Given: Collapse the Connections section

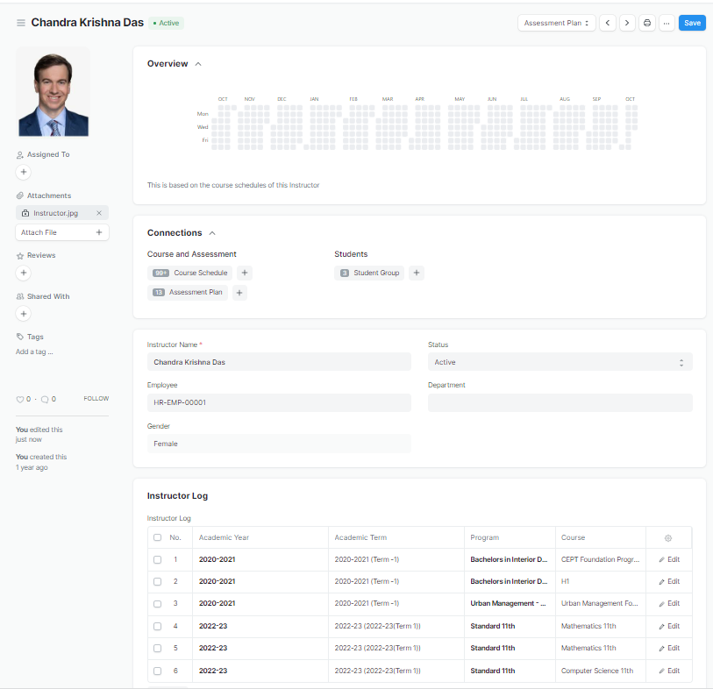Looking at the screenshot, I should click(x=212, y=233).
